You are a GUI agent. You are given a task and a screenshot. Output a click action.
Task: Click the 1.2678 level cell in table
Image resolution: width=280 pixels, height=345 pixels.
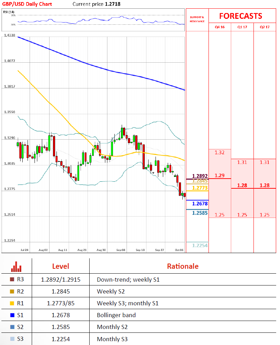(61, 315)
